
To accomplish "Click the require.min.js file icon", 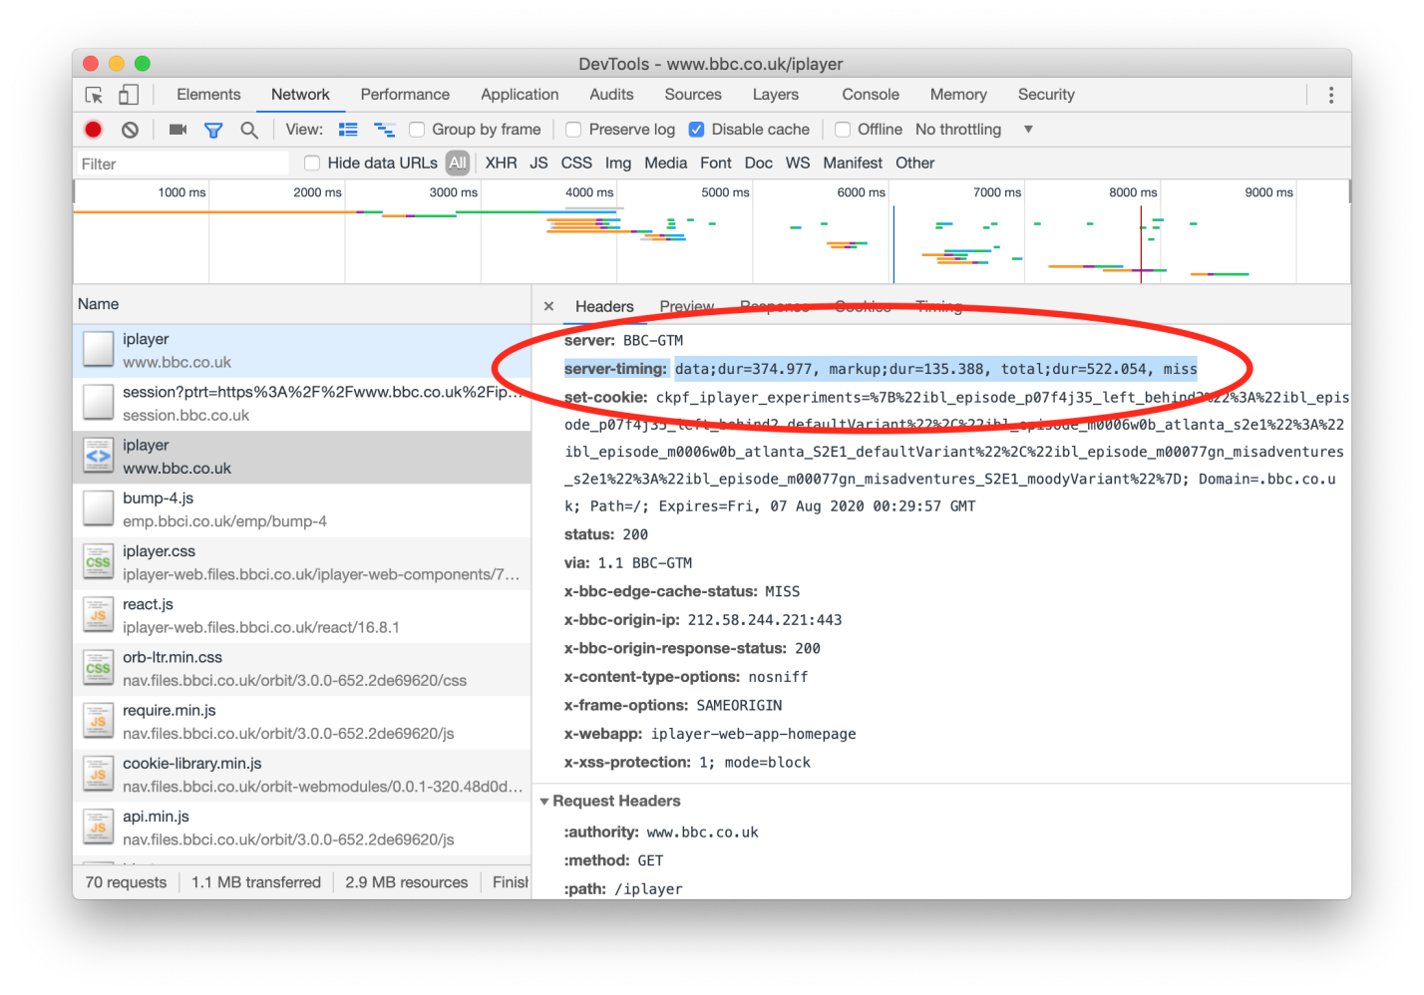I will tap(98, 721).
